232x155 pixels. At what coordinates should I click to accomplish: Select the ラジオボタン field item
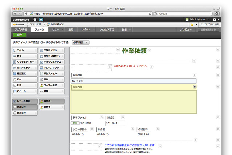[25, 68]
